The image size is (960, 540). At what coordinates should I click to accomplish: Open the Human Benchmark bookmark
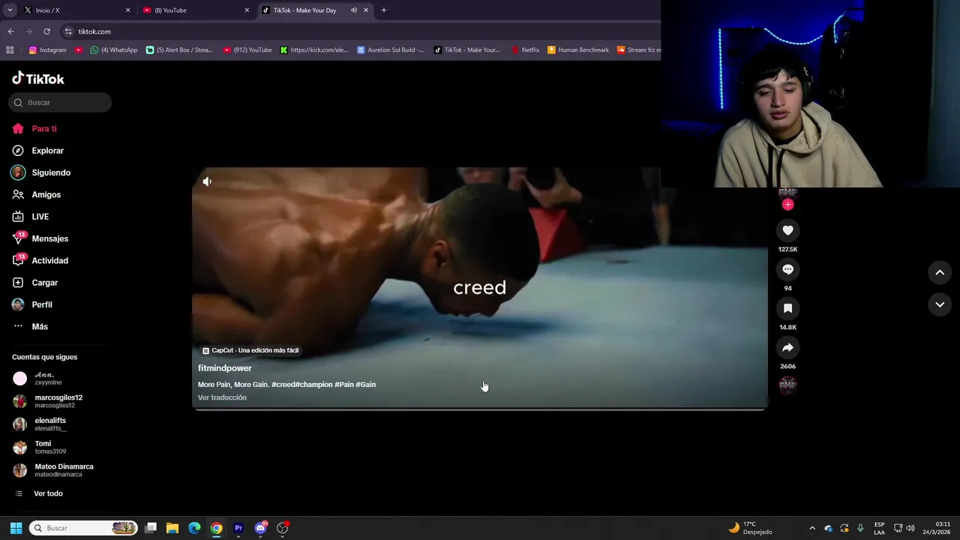tap(578, 50)
